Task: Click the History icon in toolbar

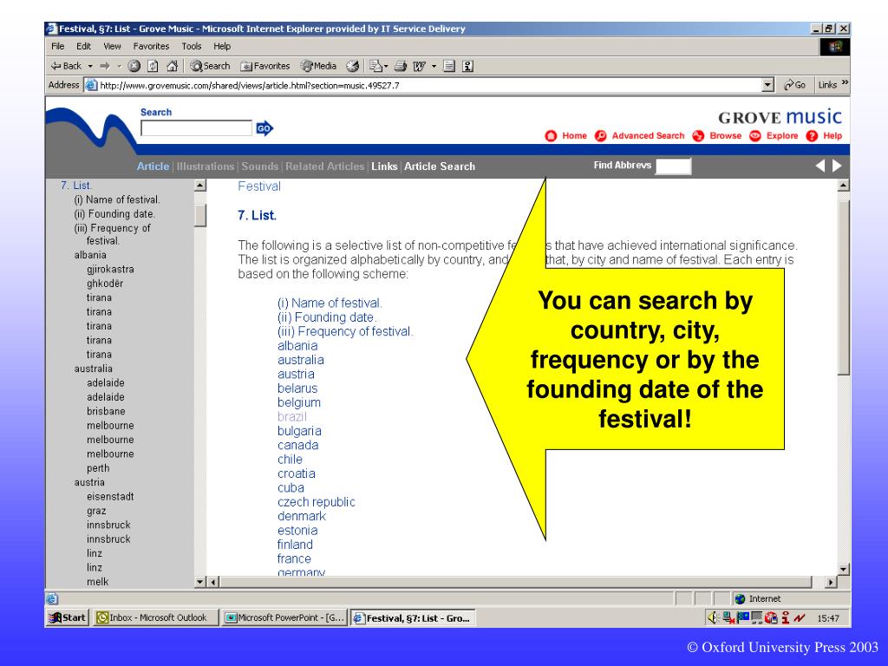Action: pos(352,66)
